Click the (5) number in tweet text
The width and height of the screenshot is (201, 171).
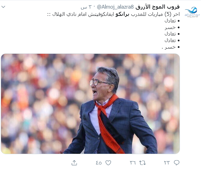tap(168, 14)
